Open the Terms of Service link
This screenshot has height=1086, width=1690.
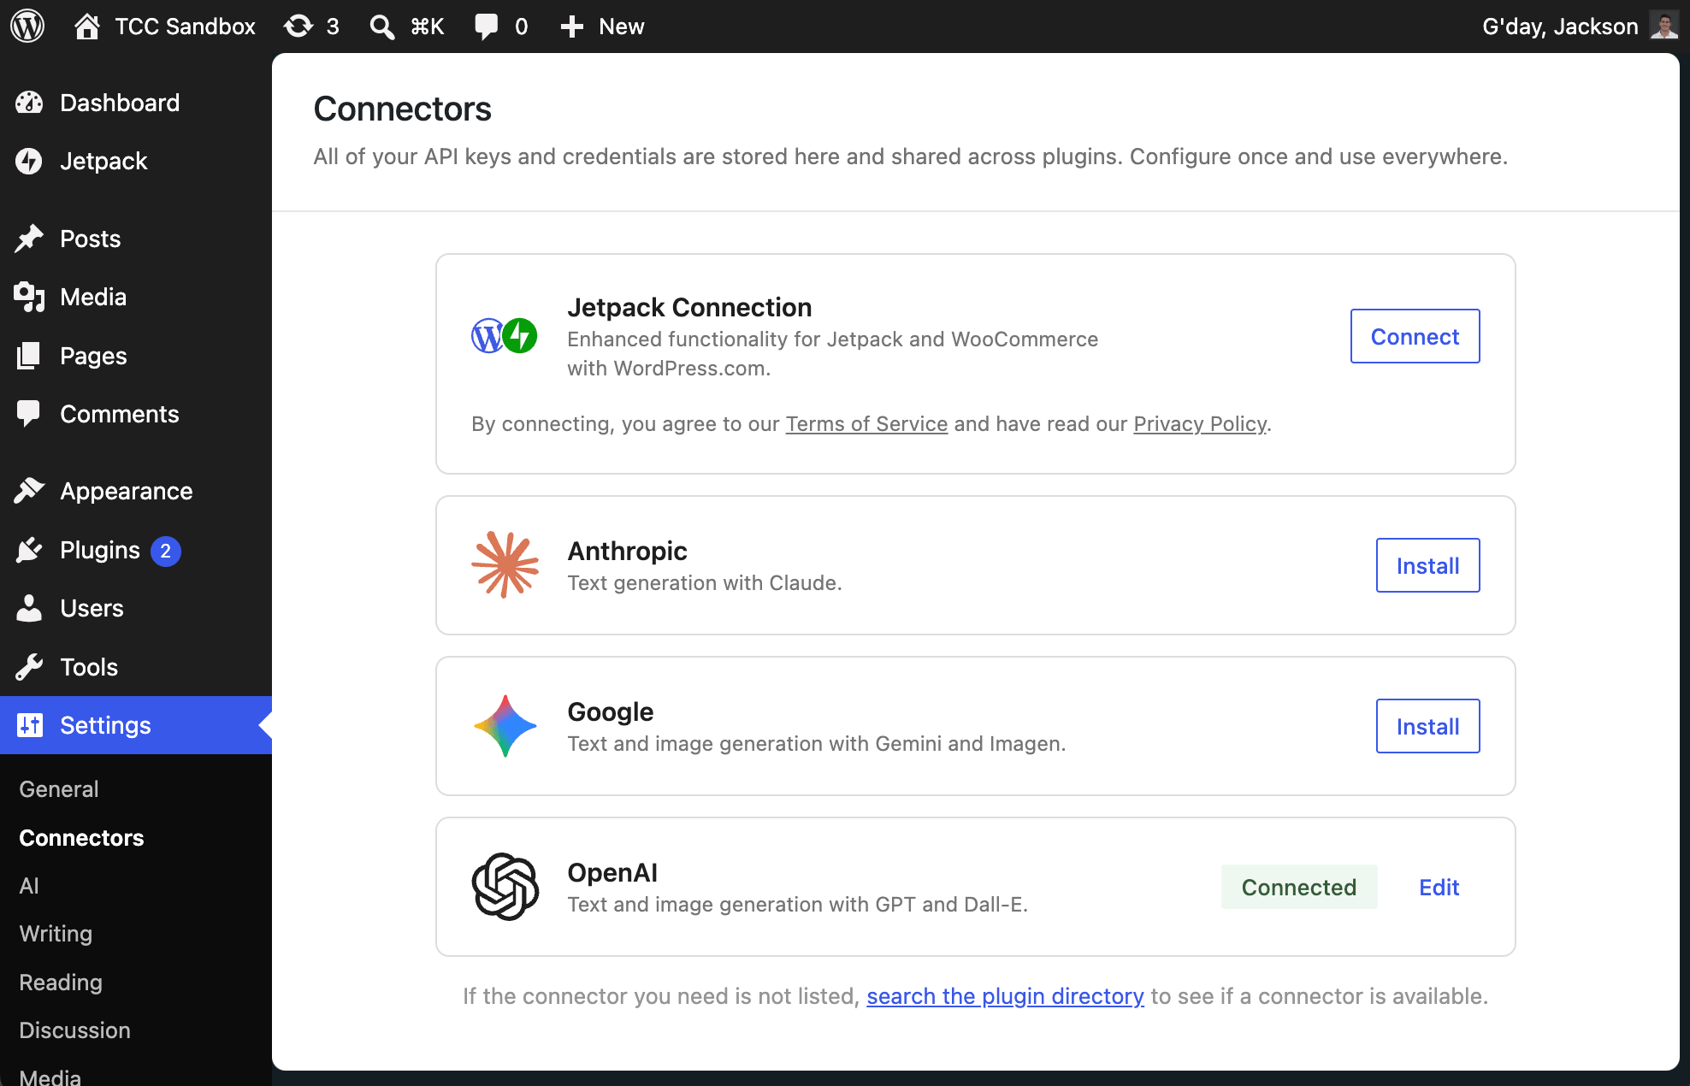click(866, 423)
